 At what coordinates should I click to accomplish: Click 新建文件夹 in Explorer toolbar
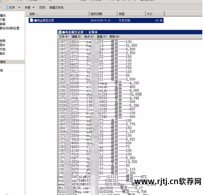56,8
